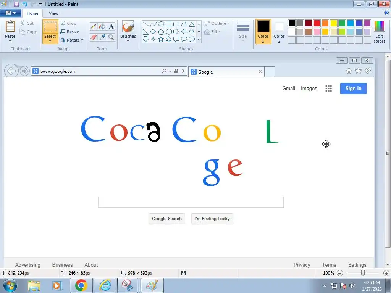The image size is (391, 293).
Task: Choose the Curve shape
Action: [x=153, y=24]
